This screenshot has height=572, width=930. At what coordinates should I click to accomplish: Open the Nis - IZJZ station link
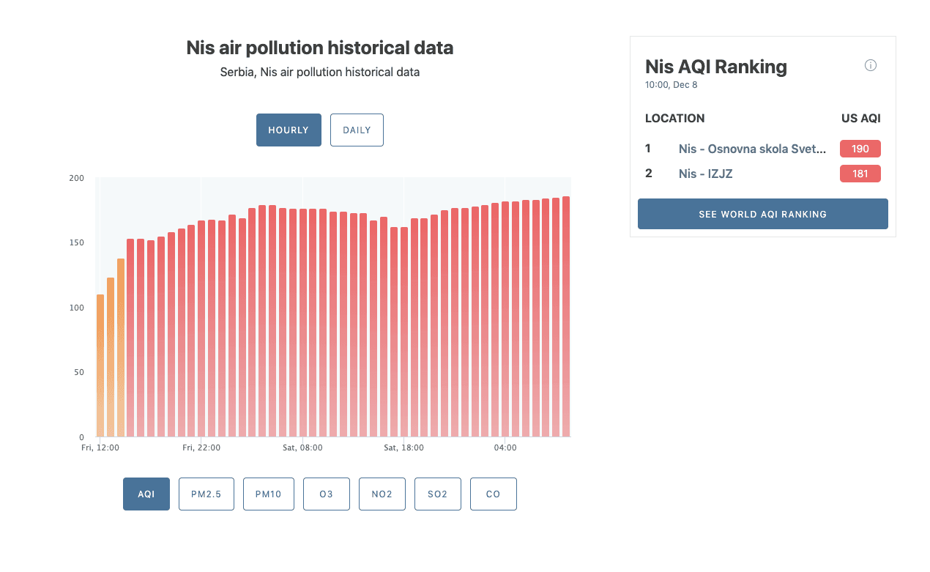coord(705,174)
